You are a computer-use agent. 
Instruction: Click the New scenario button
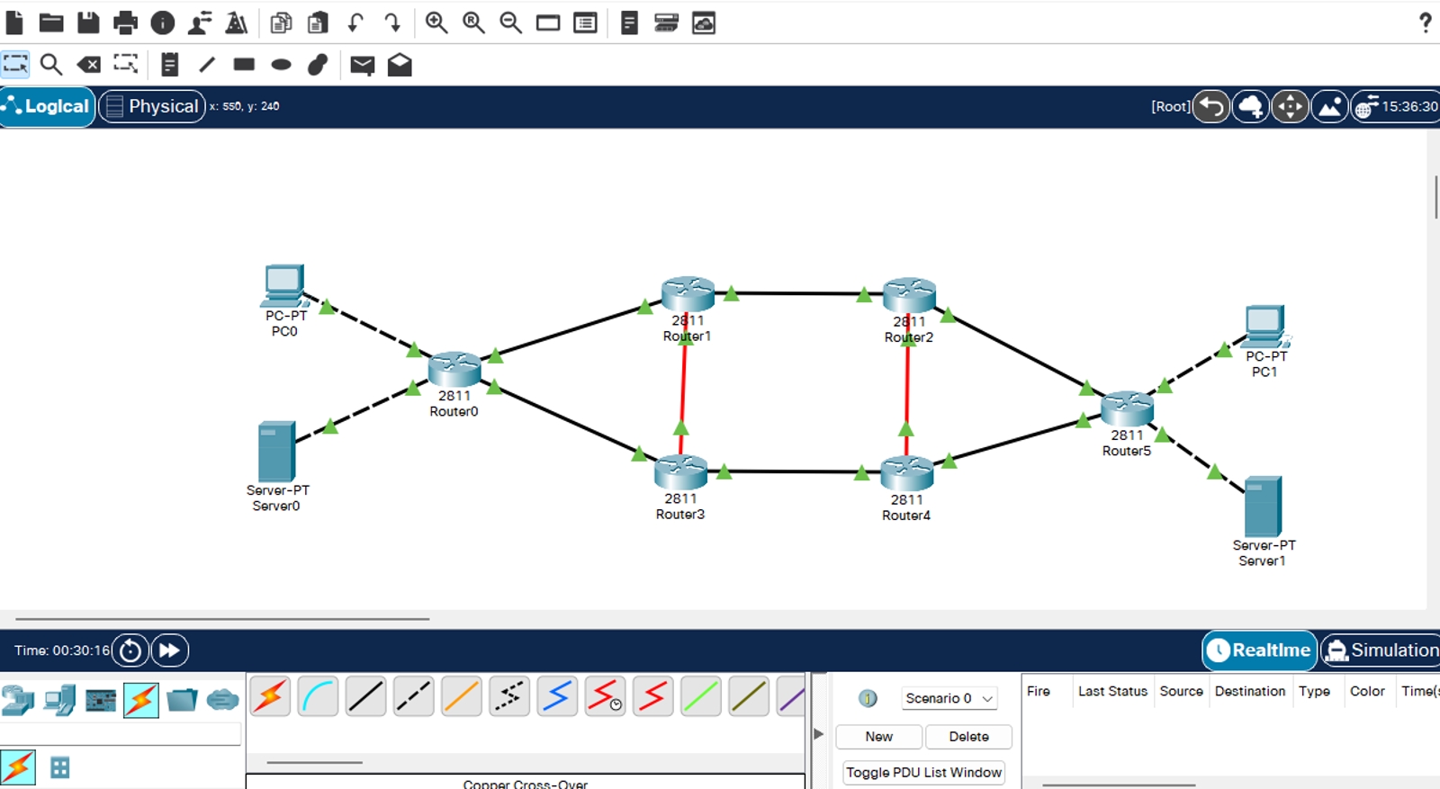coord(878,736)
